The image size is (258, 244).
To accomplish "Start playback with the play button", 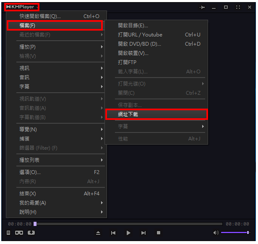I will click(128, 233).
